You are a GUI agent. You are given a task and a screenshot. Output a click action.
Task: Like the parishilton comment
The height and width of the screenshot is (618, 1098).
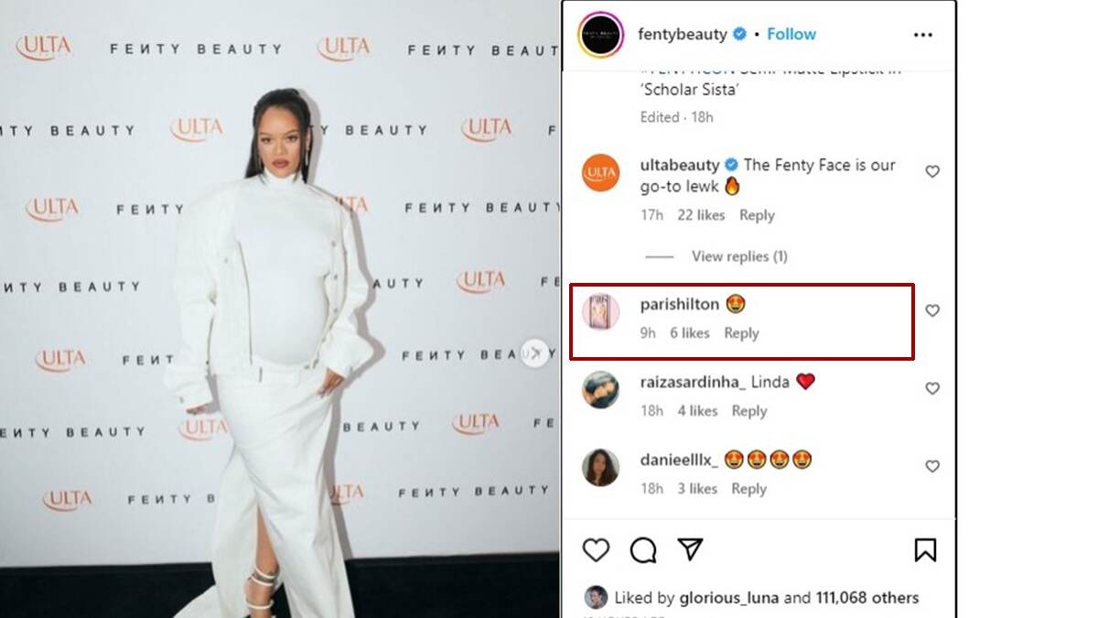(x=932, y=310)
